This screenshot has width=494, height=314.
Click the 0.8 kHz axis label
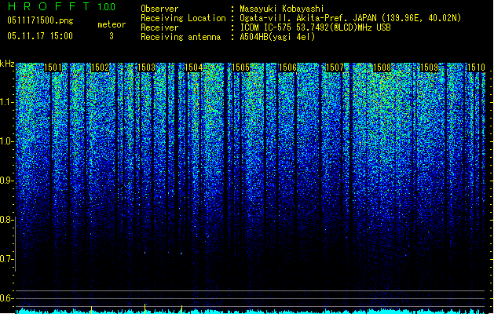[6, 220]
